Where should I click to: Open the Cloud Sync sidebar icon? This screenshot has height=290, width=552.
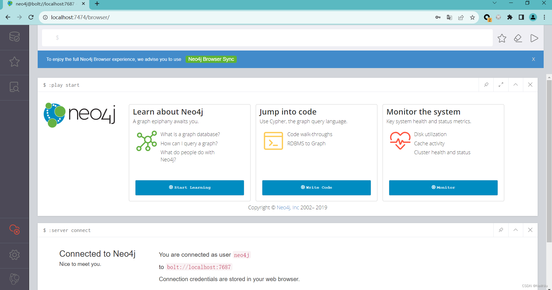[x=14, y=229]
